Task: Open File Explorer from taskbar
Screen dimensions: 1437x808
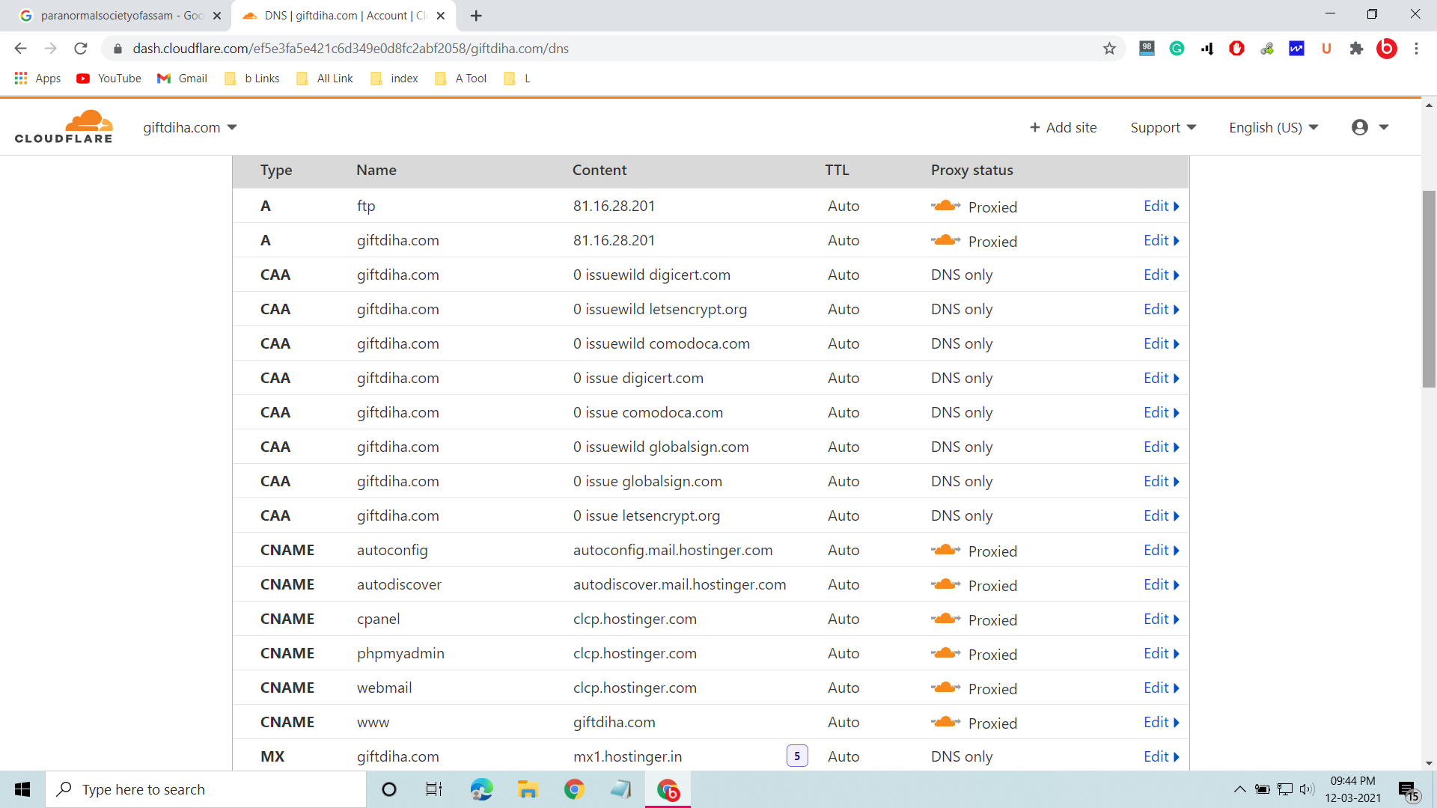Action: [528, 789]
